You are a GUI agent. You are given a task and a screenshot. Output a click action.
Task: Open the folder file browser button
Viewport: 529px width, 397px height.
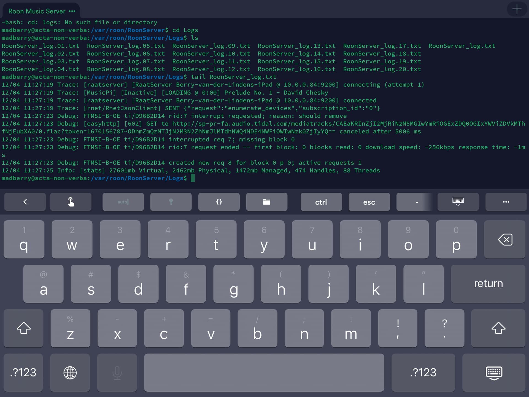(266, 202)
